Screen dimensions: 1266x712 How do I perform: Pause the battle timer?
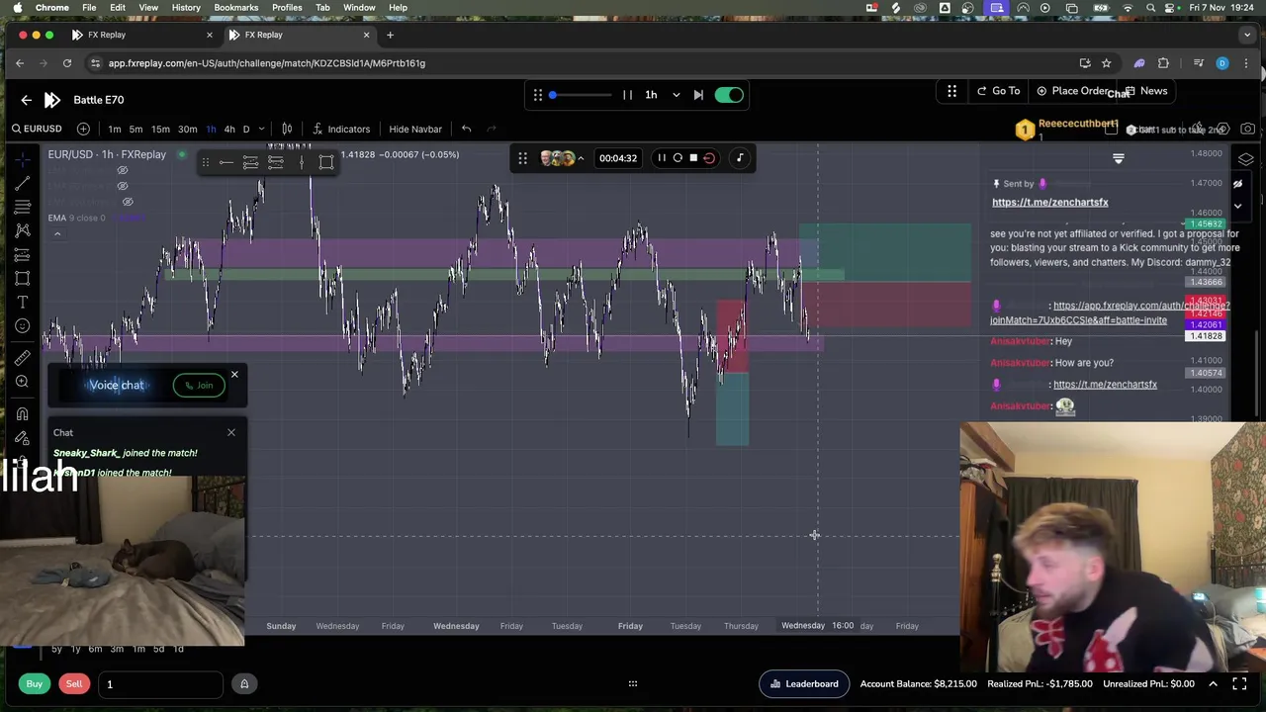tap(662, 158)
